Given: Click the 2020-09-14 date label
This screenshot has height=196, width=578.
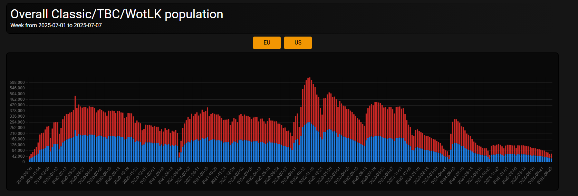Looking at the screenshot, I should point(113,176).
